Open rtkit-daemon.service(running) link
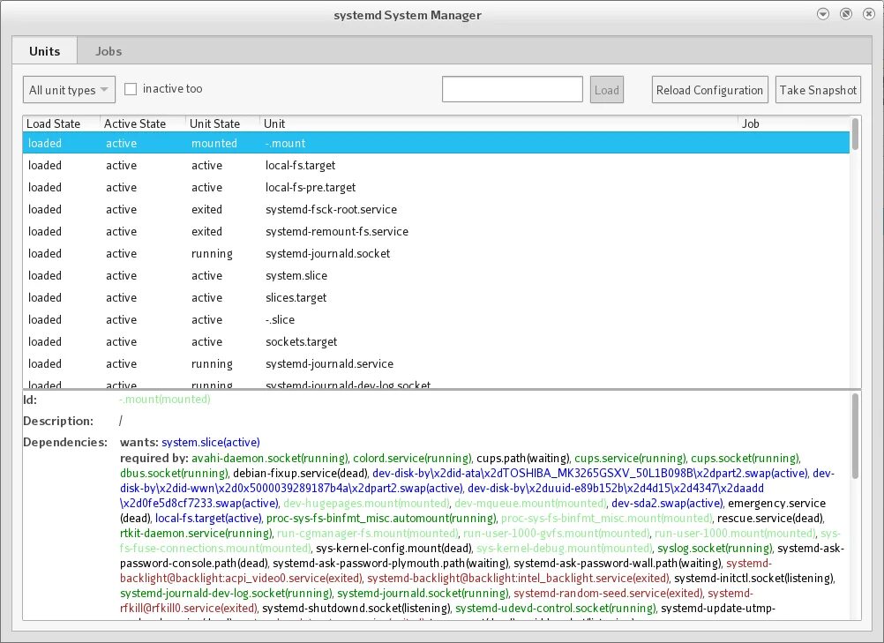Screen dimensions: 884x643 pyautogui.click(x=197, y=533)
